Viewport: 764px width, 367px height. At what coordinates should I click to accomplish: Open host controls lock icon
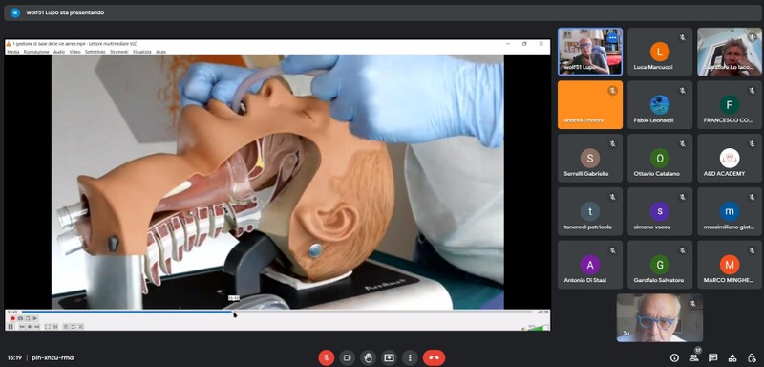[752, 357]
